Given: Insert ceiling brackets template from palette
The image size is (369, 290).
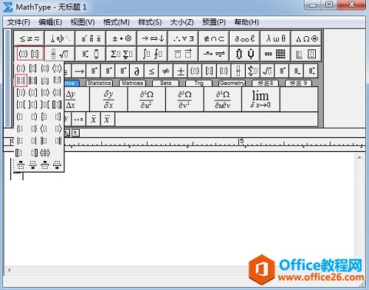Looking at the screenshot, I should click(x=57, y=80).
